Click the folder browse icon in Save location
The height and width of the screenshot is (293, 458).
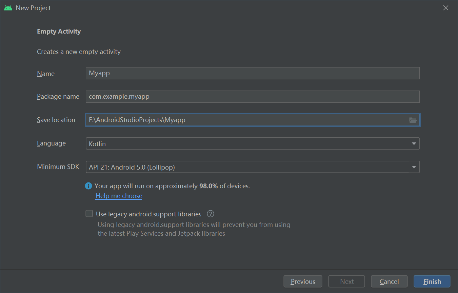(413, 120)
